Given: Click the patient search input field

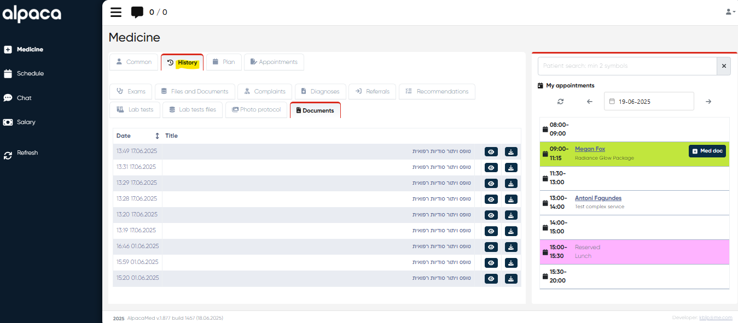Looking at the screenshot, I should (626, 66).
